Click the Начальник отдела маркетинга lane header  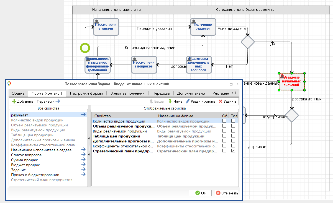(x=116, y=10)
